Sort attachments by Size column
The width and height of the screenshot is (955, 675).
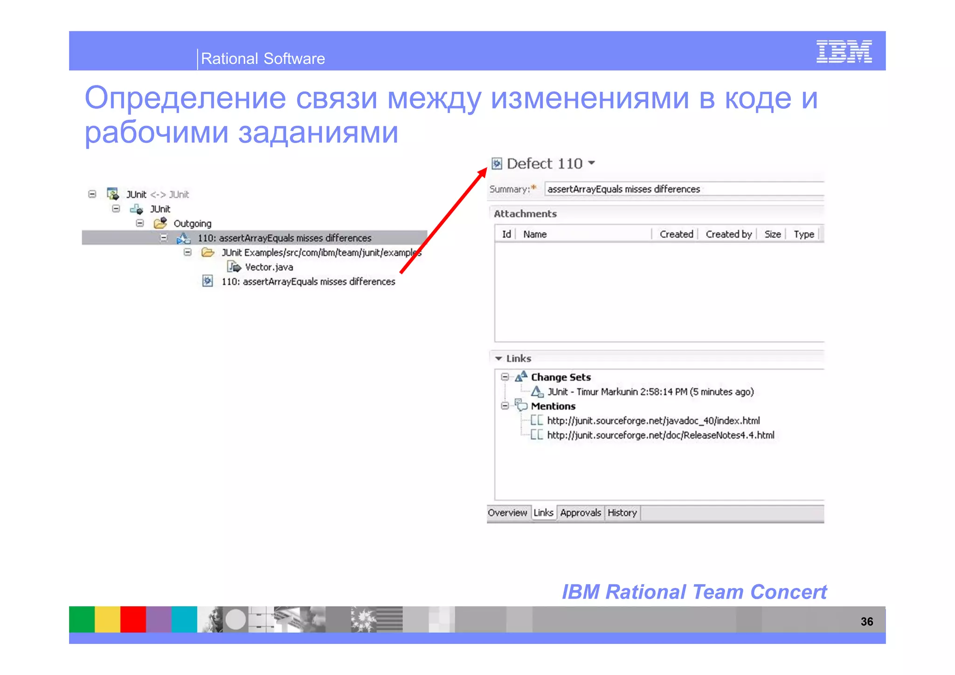773,234
